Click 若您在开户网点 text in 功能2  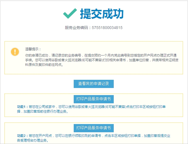(x=41, y=136)
